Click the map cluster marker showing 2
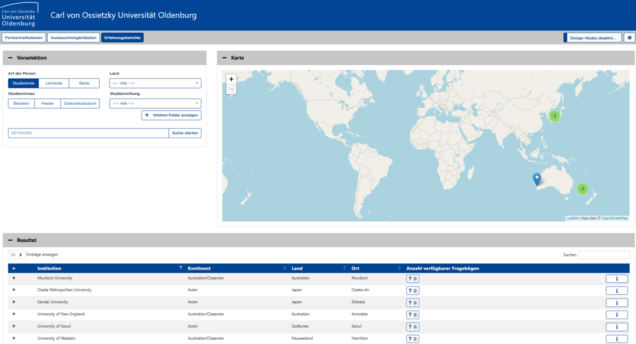636x344 pixels. pyautogui.click(x=582, y=188)
